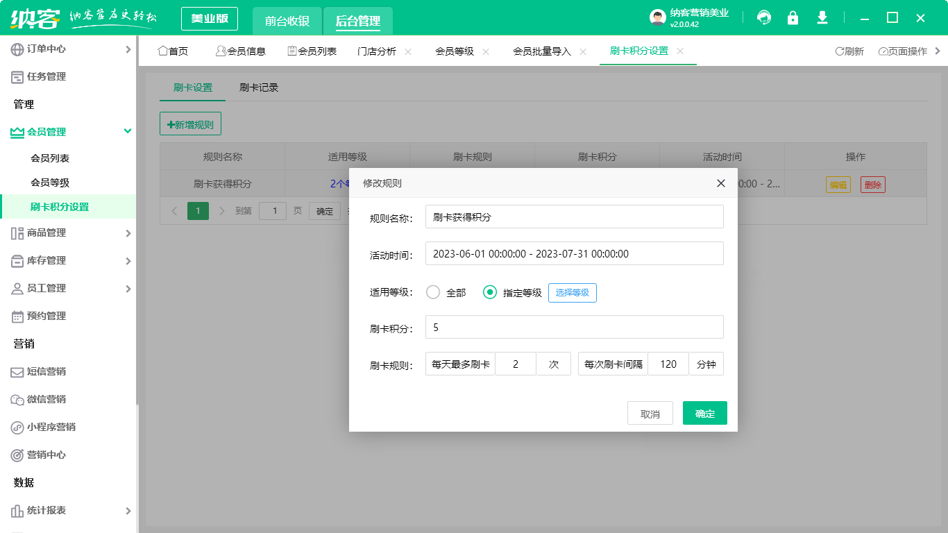Click 确定 in the dialog
This screenshot has height=533, width=948.
tap(705, 413)
